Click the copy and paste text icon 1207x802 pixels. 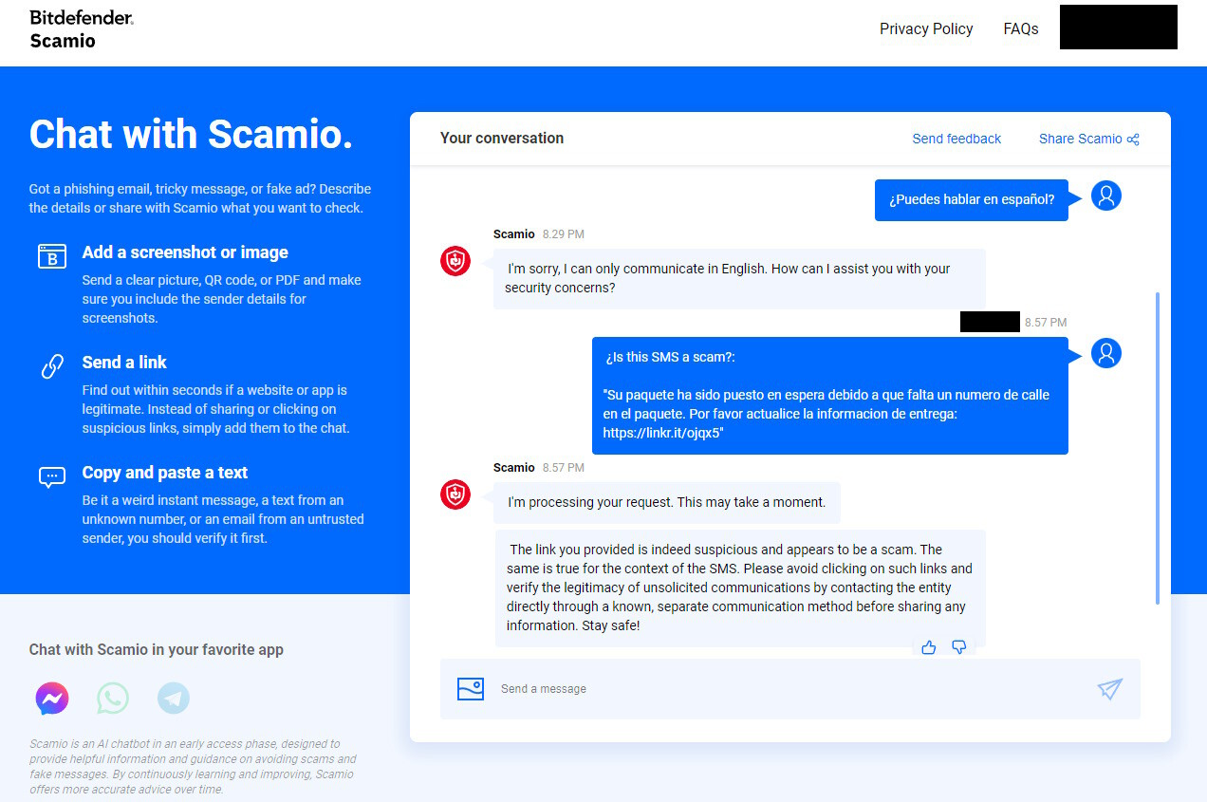click(51, 476)
